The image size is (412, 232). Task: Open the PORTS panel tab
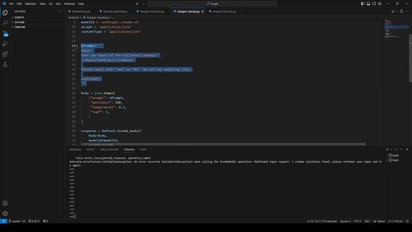tap(143, 150)
